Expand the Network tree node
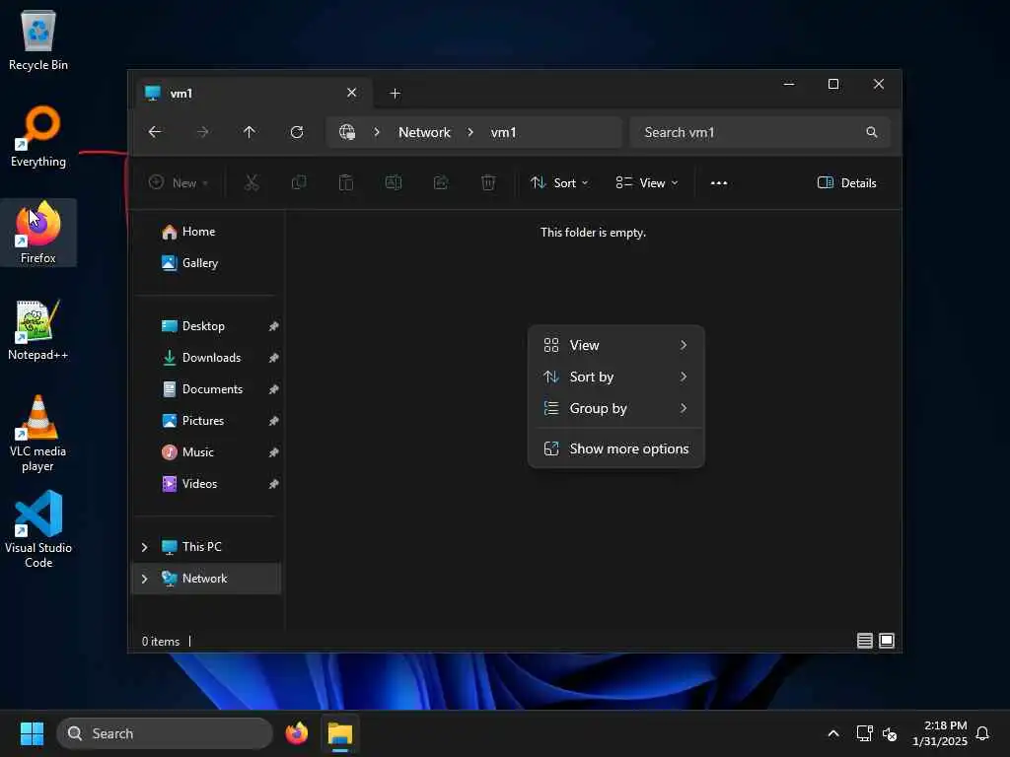Image resolution: width=1010 pixels, height=757 pixels. pyautogui.click(x=144, y=578)
